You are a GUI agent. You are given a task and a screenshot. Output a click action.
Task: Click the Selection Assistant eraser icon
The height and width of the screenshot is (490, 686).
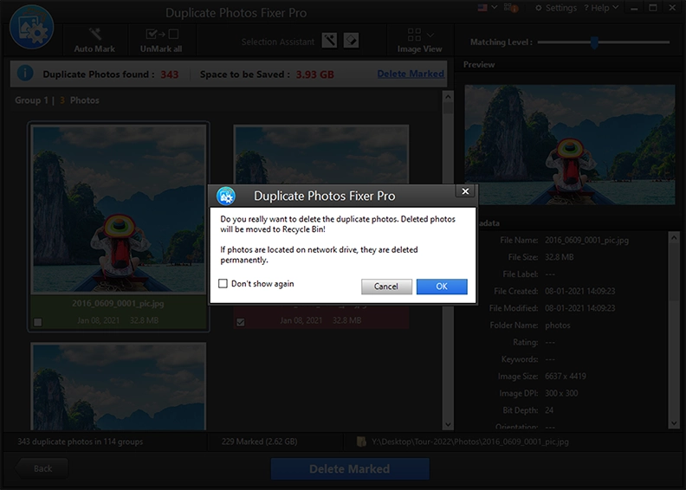(351, 41)
